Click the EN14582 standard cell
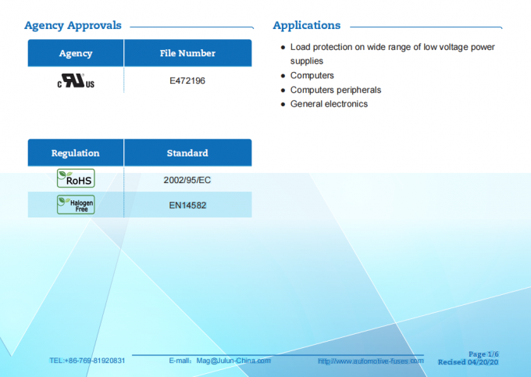The height and width of the screenshot is (377, 531). [187, 206]
